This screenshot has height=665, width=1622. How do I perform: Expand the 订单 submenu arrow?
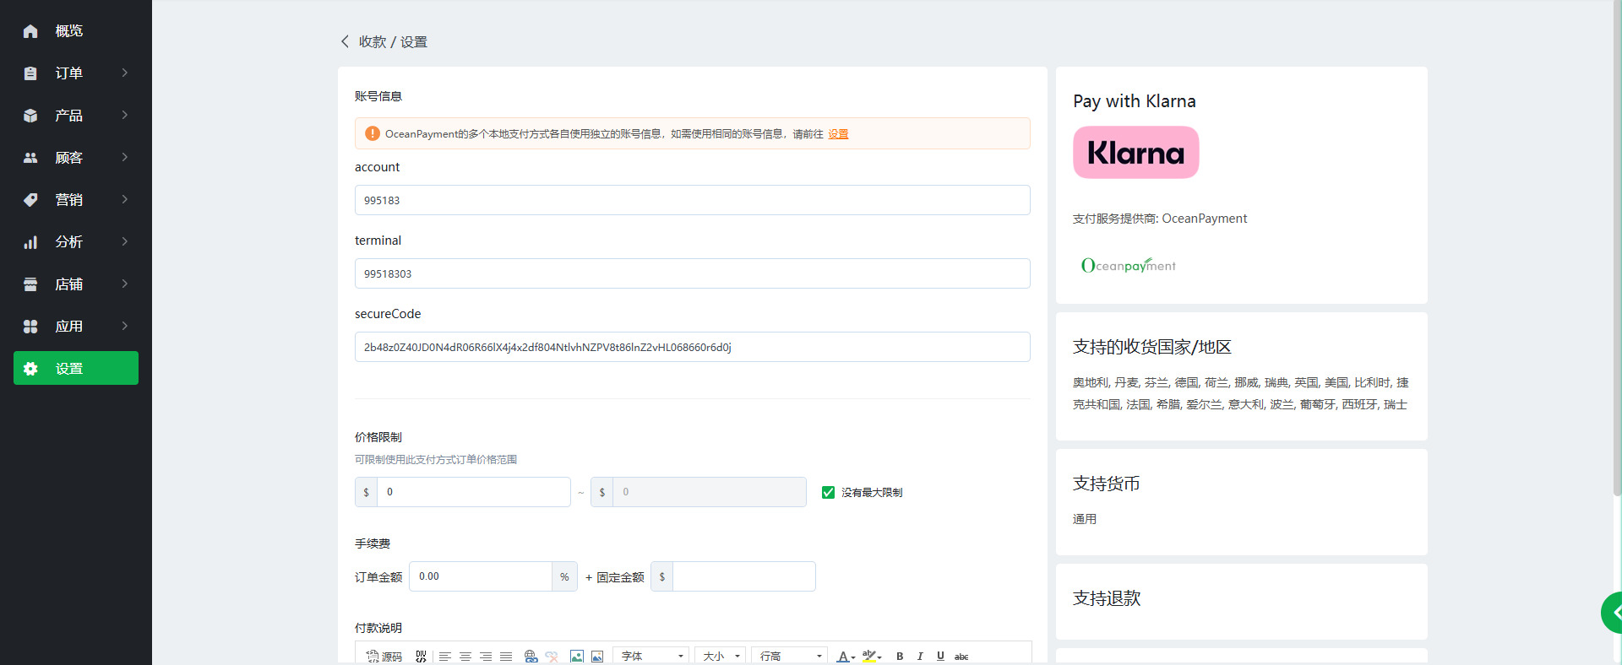pyautogui.click(x=125, y=73)
